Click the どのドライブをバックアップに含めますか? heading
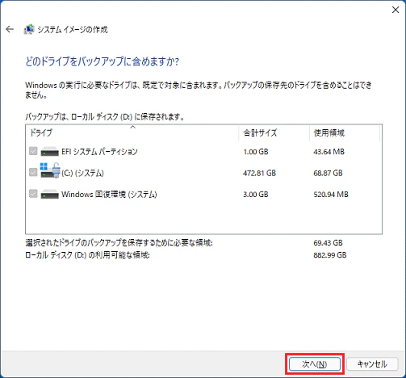Screen dimensions: 406x378 click(x=103, y=61)
